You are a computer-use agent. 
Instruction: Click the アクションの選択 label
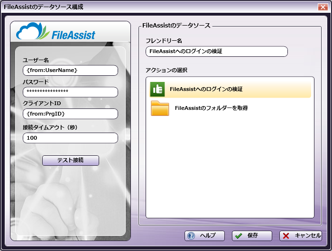click(x=166, y=70)
